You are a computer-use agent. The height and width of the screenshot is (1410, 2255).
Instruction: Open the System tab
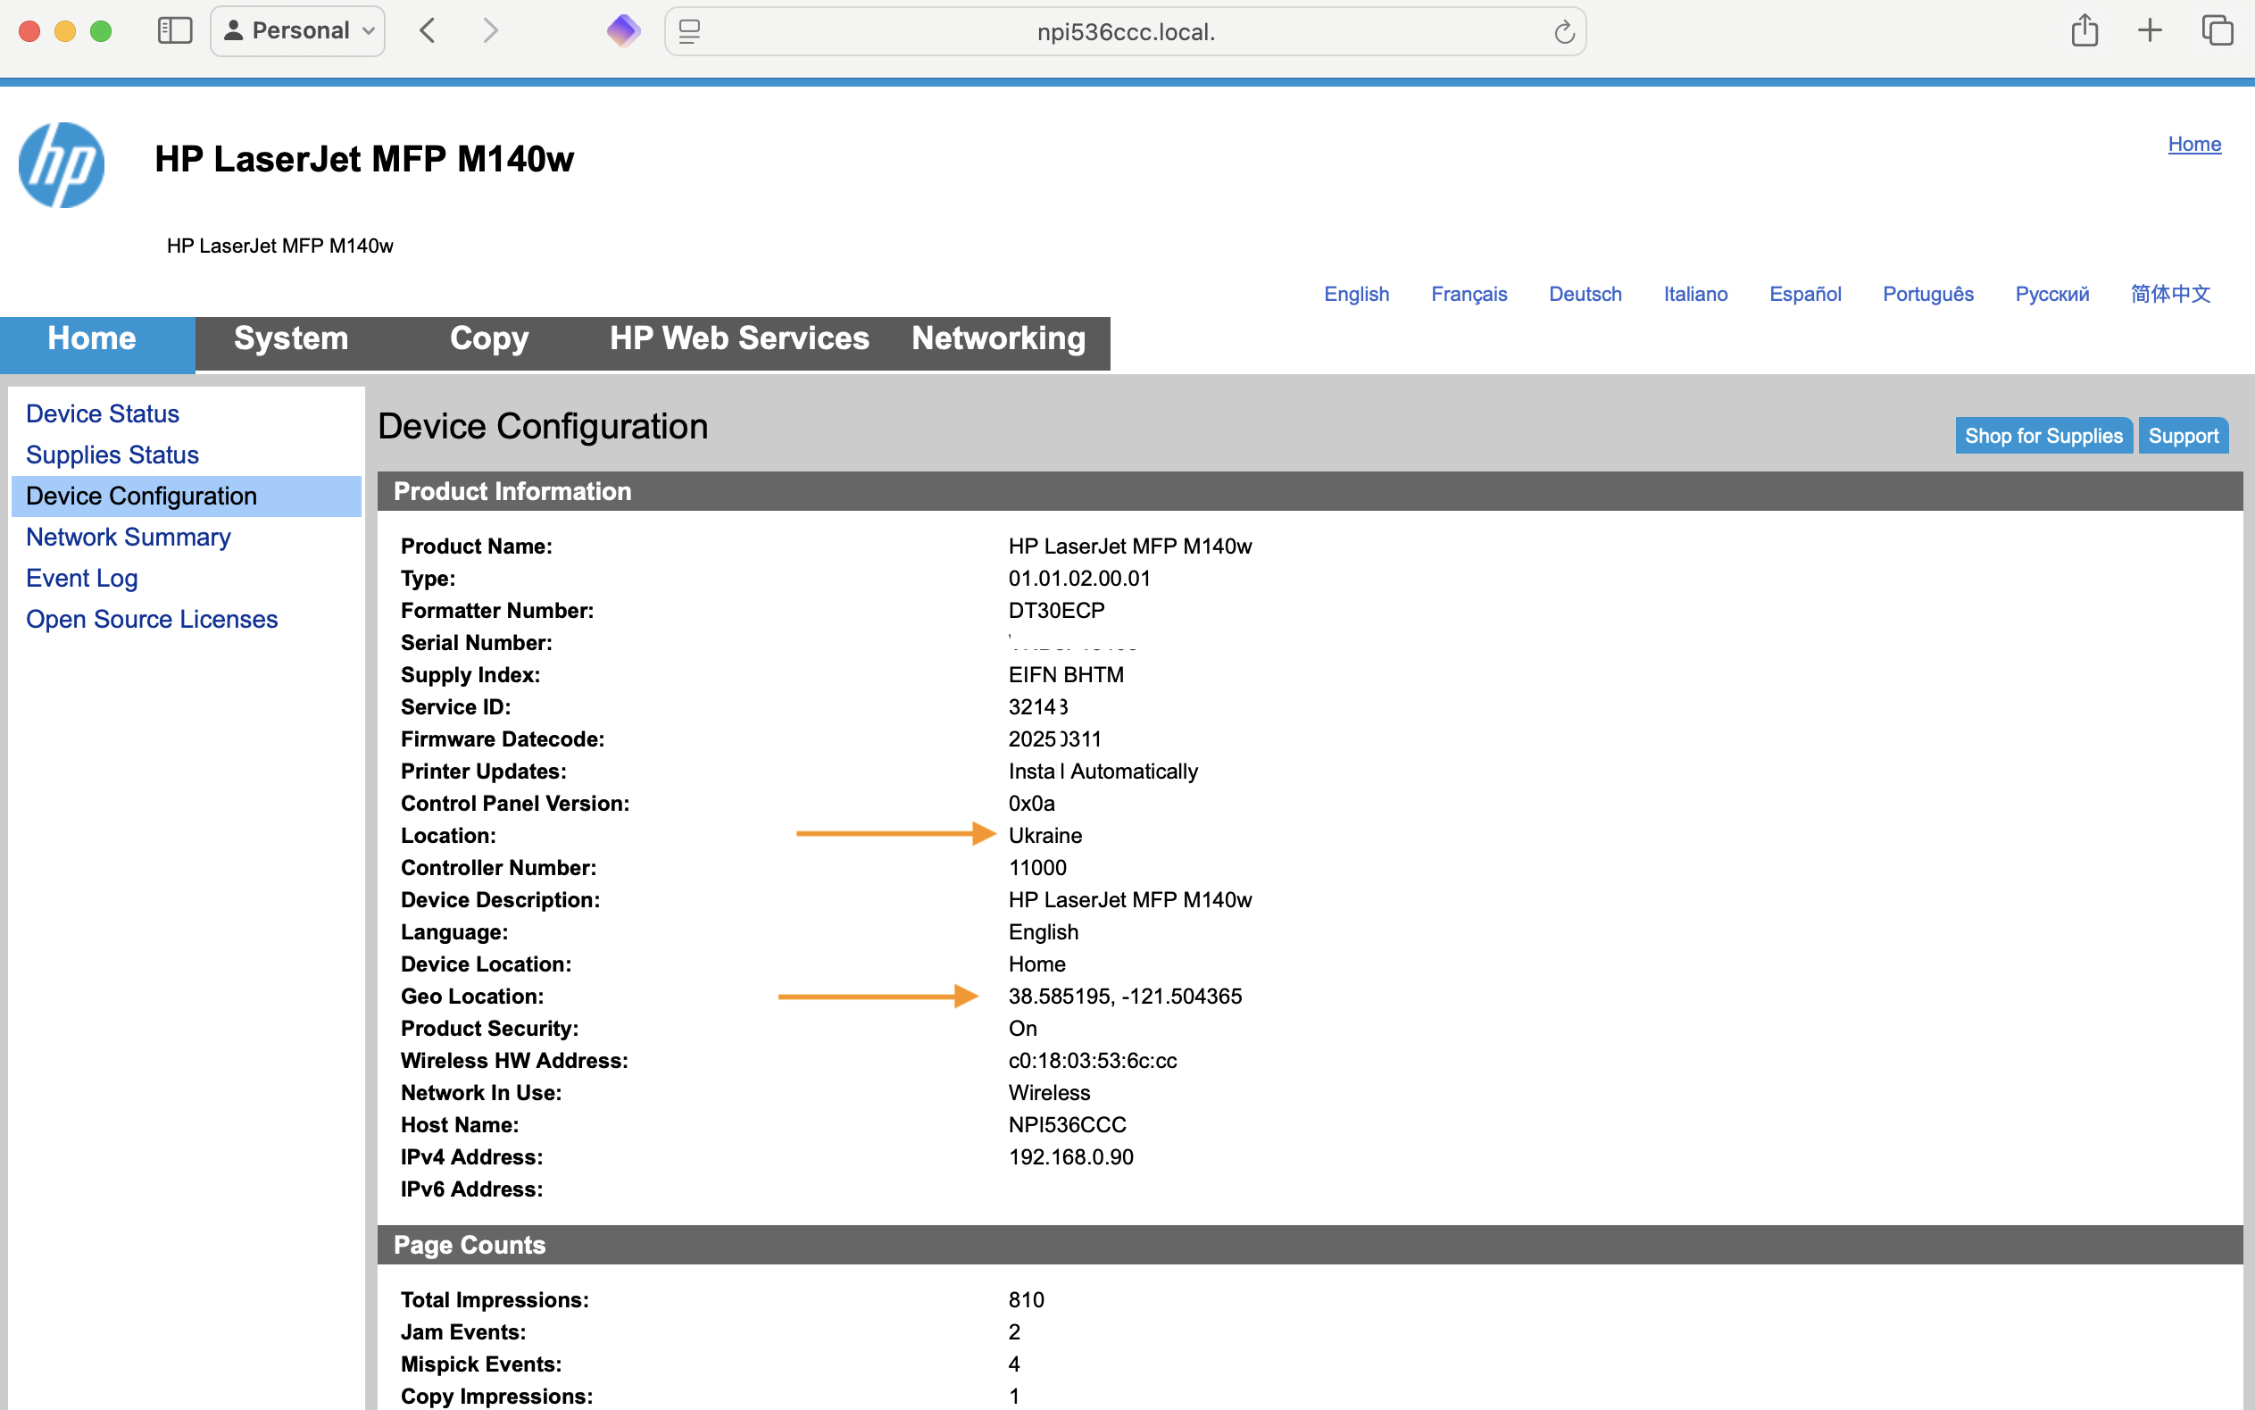click(291, 338)
